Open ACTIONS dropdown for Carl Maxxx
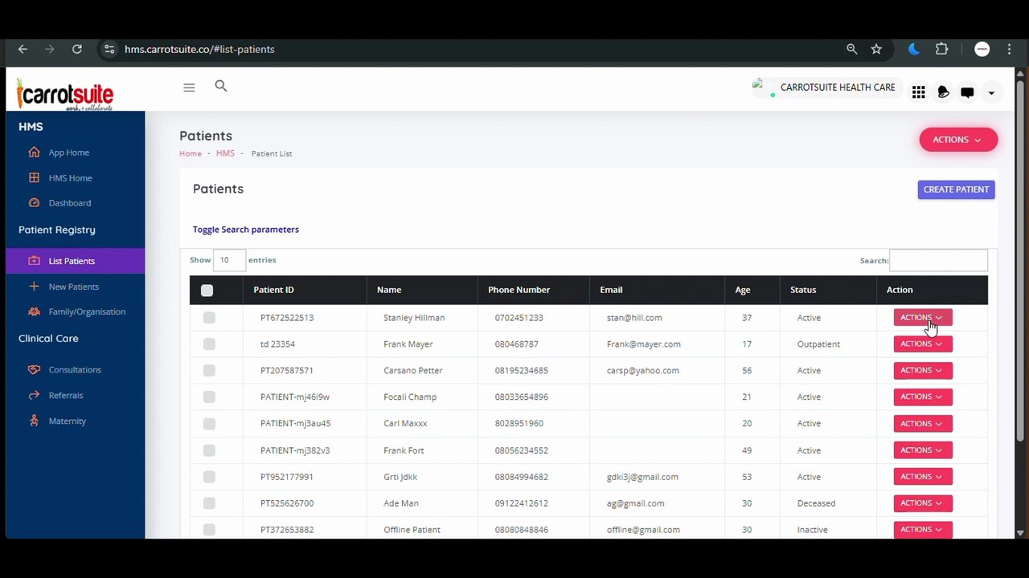Screen dimensions: 1029x578 click(x=923, y=423)
